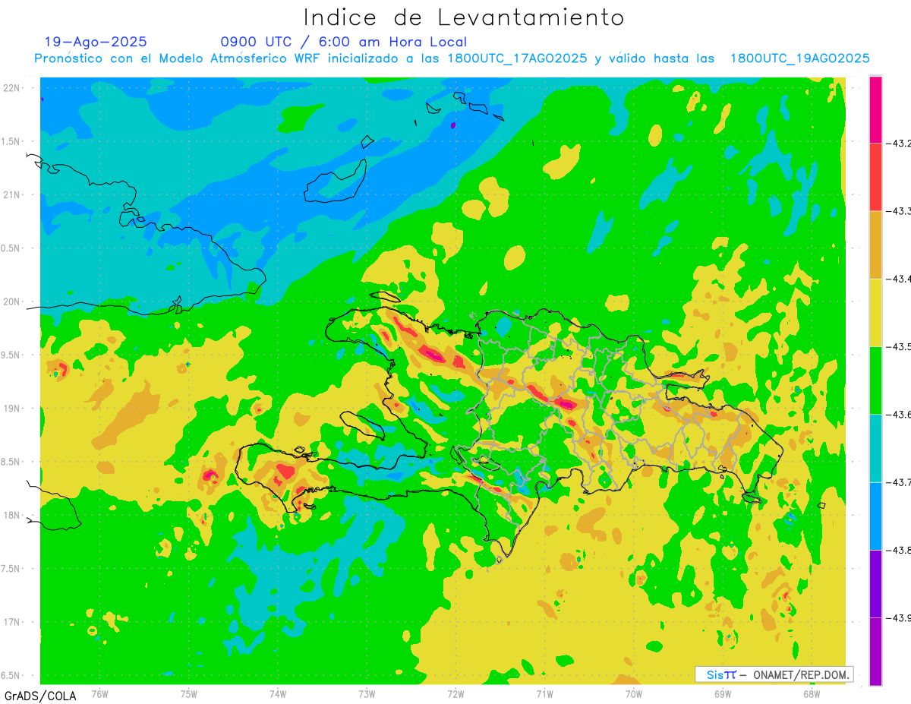The height and width of the screenshot is (704, 911).
Task: Pick the green swatch in the color legend
Action: point(875,380)
